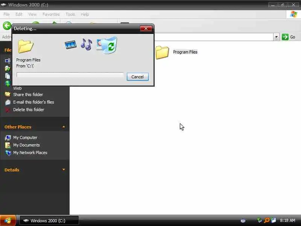301x226 pixels.
Task: Click the copy folder pages icon in sidebar
Action: coord(8,76)
